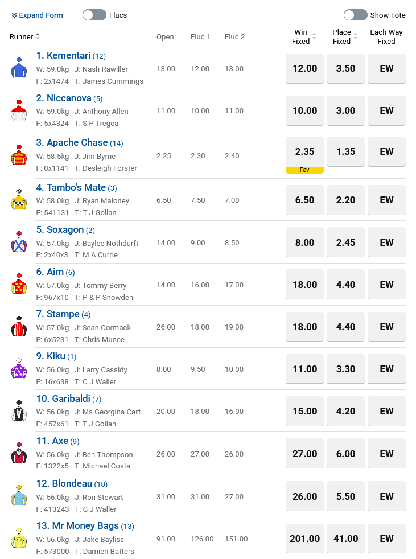
Task: Click Mr Money Bags yellow silk icon
Action: [x=19, y=538]
